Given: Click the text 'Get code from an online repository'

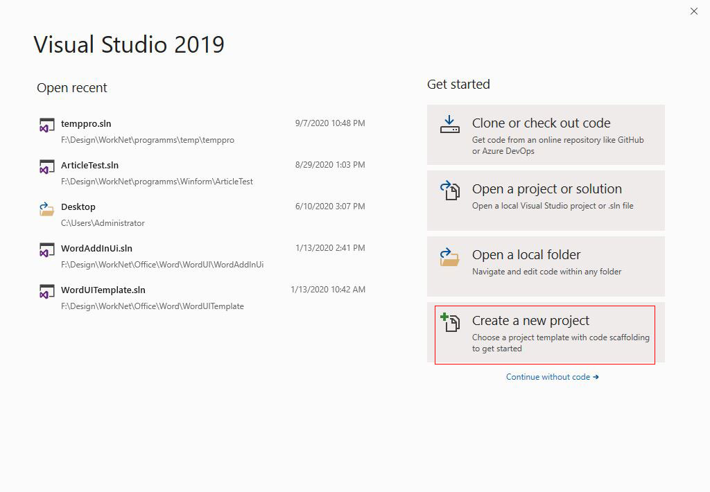Looking at the screenshot, I should click(536, 140).
